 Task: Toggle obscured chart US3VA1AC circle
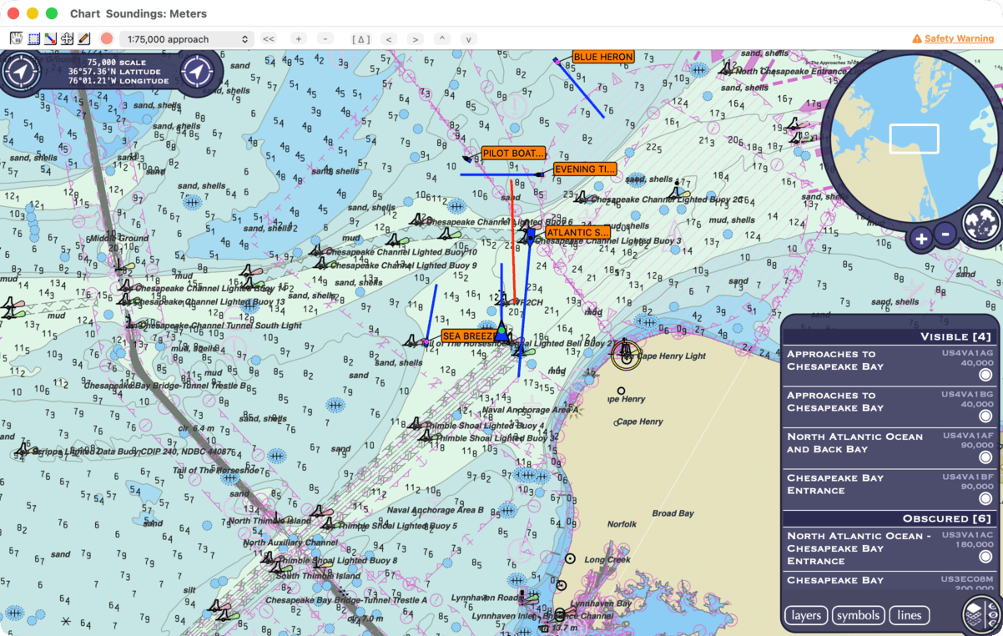[x=985, y=556]
